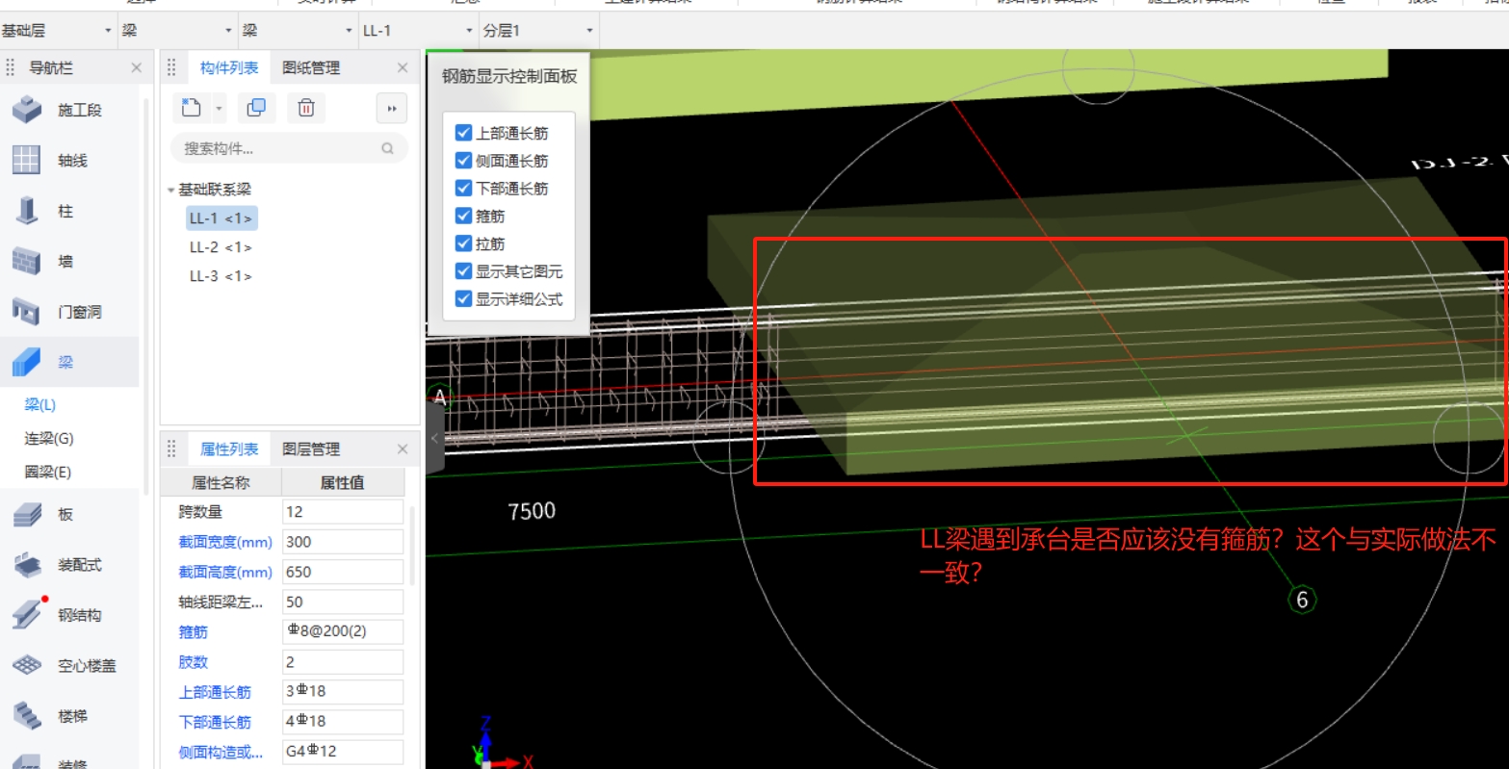Toggle the 上部通长筋 checkbox
The image size is (1509, 769).
(463, 133)
